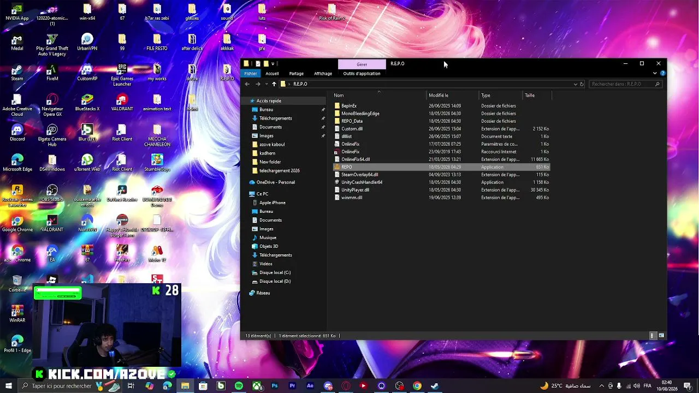This screenshot has width=699, height=393.
Task: Open the NVIDIA App desktop icon
Action: click(x=17, y=13)
